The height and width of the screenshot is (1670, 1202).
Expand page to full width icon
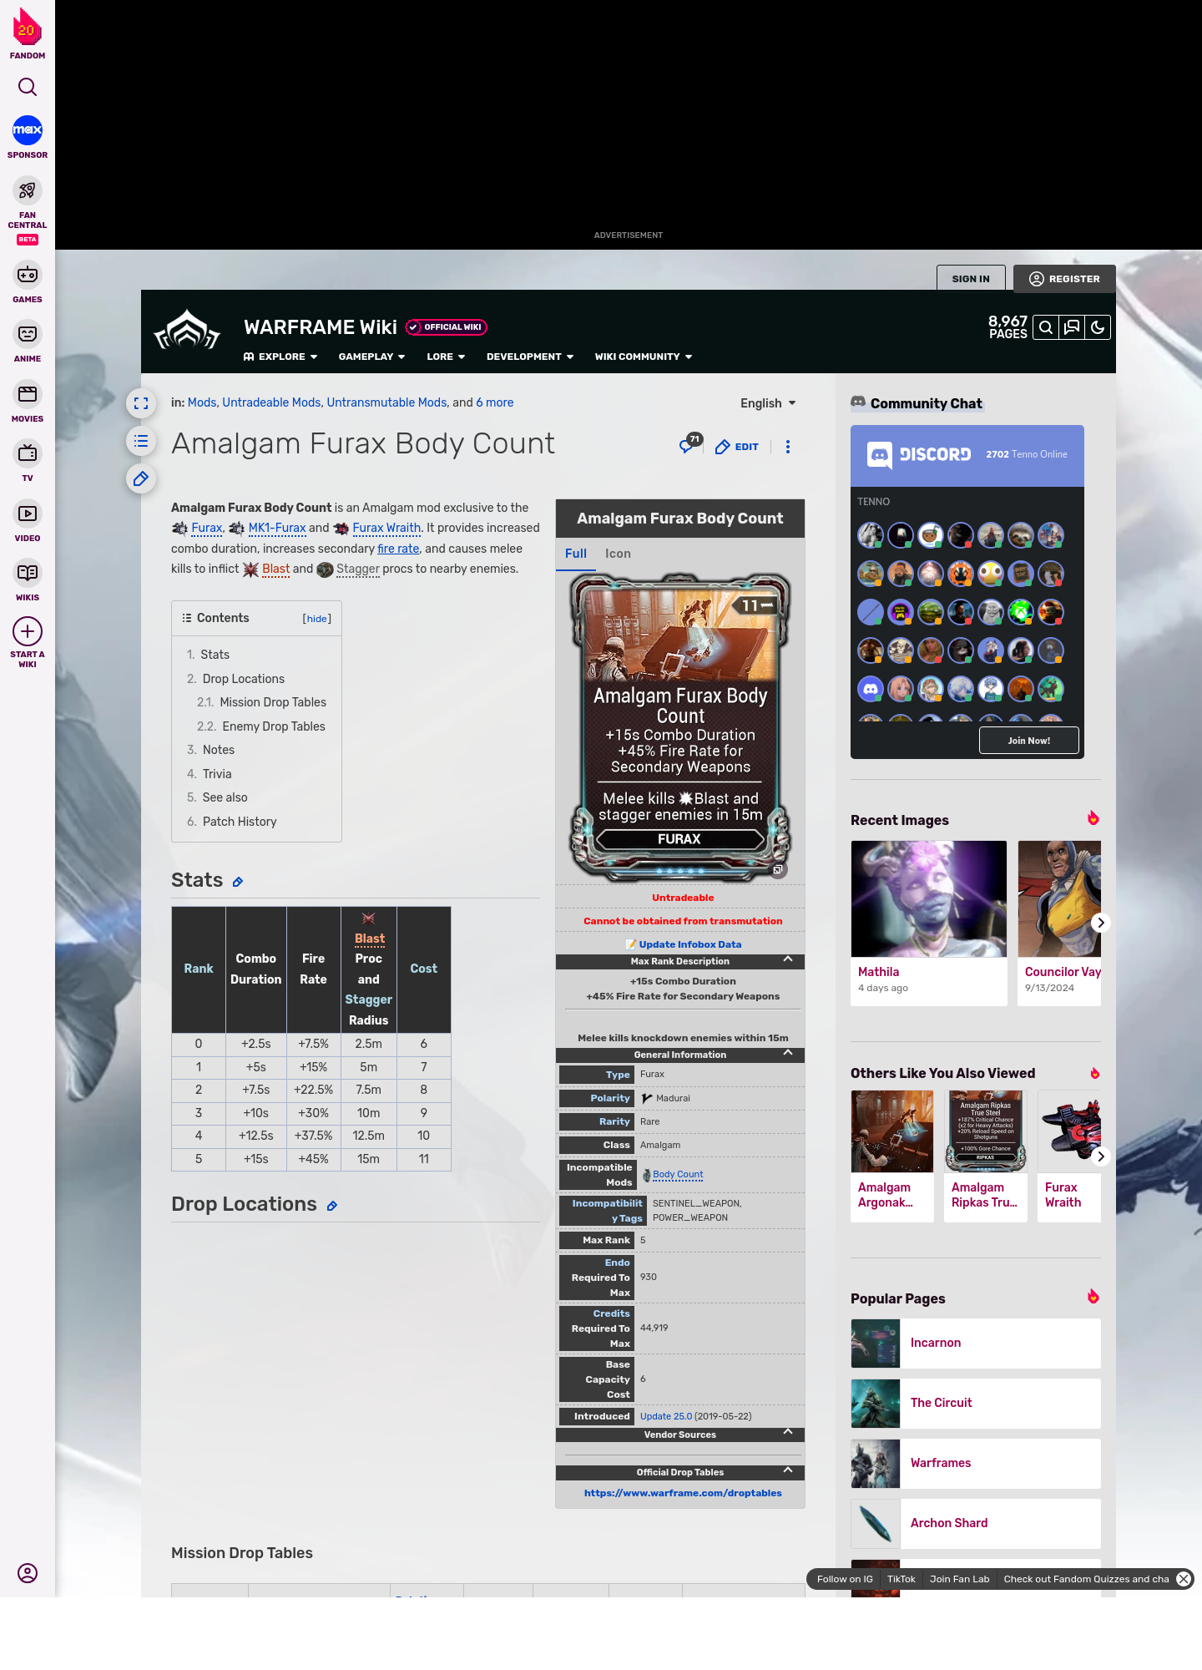click(141, 403)
